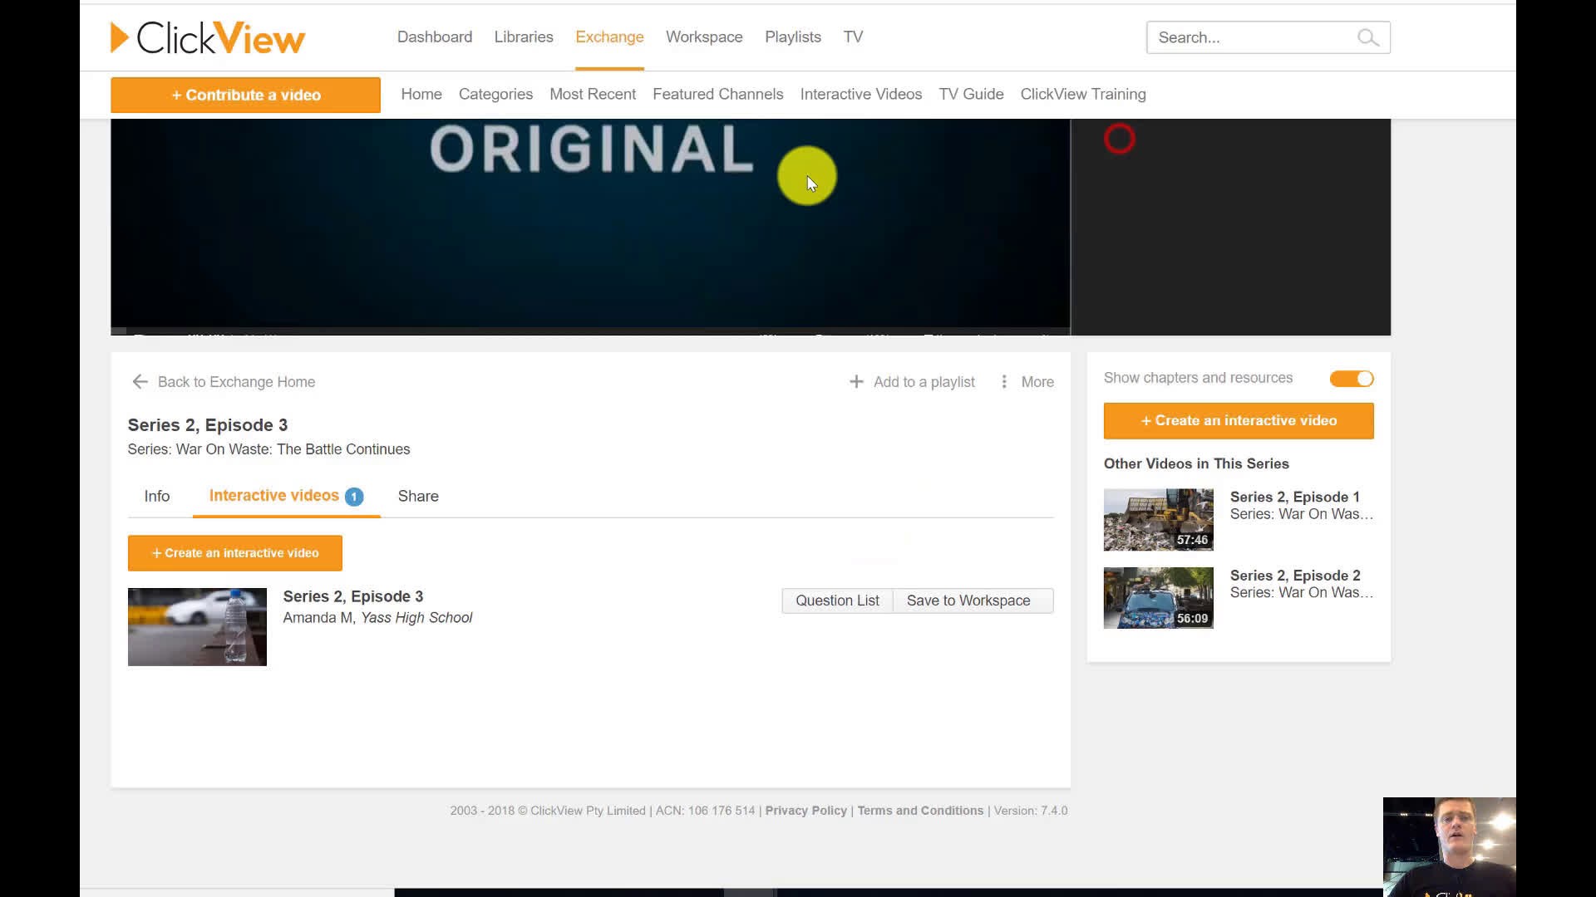
Task: Toggle Show chapters and resources switch
Action: [x=1352, y=379]
